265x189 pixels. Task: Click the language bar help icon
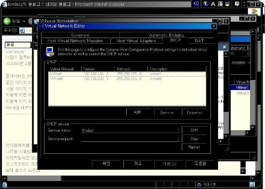pos(237,4)
